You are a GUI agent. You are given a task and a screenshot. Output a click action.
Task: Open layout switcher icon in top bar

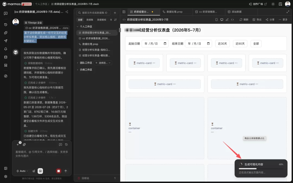click(x=280, y=4)
